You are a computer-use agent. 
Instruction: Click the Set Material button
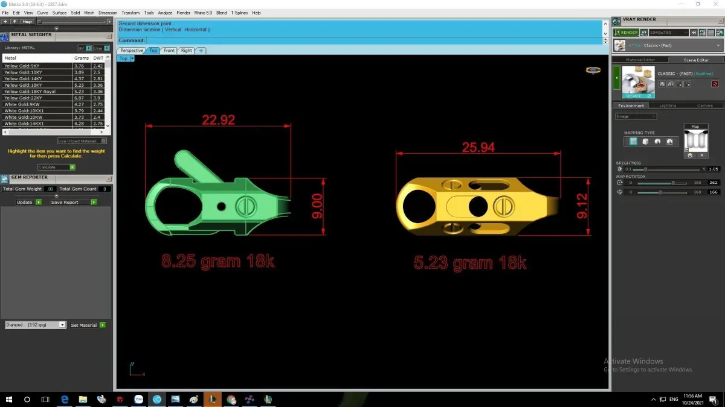point(88,325)
